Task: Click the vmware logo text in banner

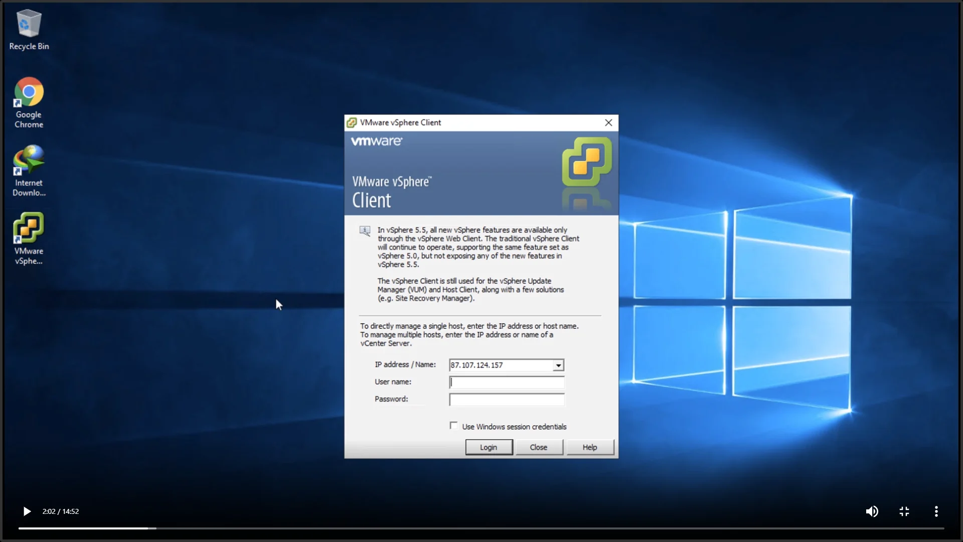Action: pos(376,142)
